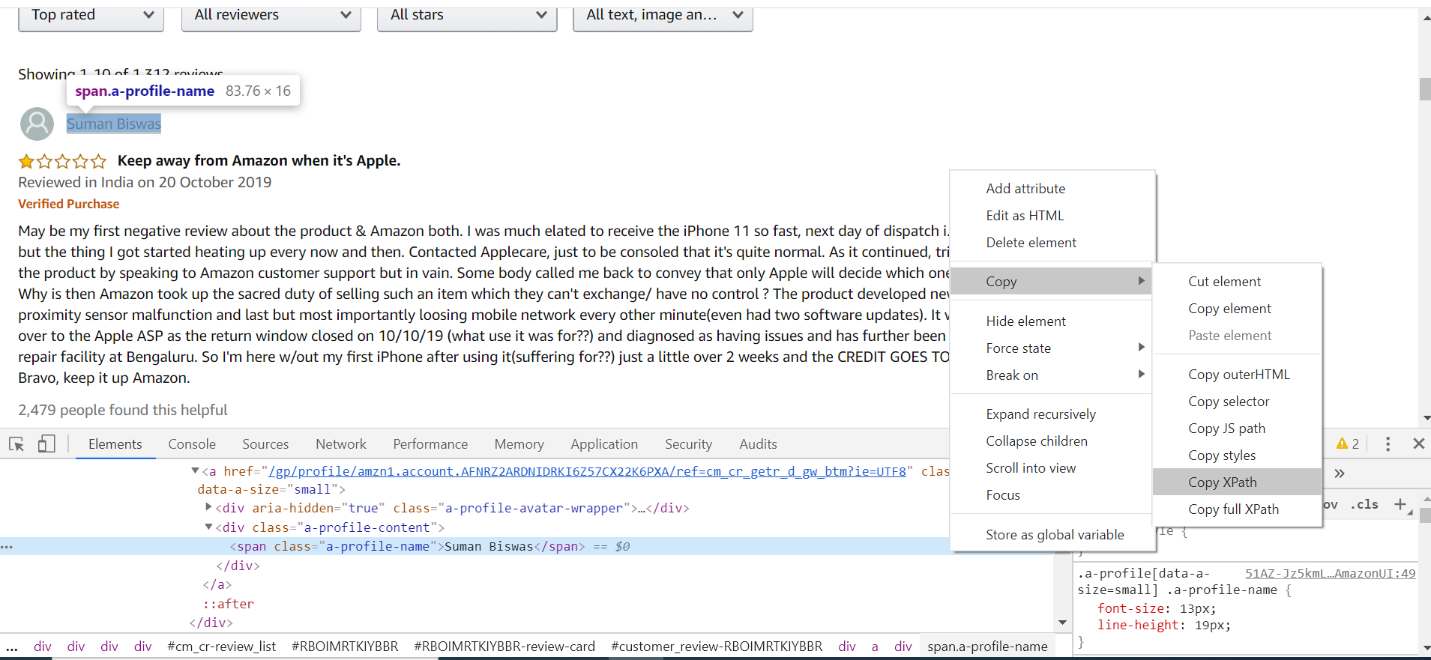The height and width of the screenshot is (660, 1431).
Task: Open the Suman Biswas profile link
Action: point(114,124)
